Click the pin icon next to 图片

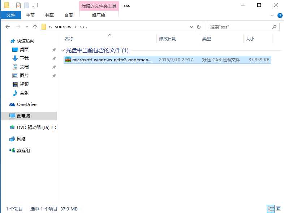[54, 76]
